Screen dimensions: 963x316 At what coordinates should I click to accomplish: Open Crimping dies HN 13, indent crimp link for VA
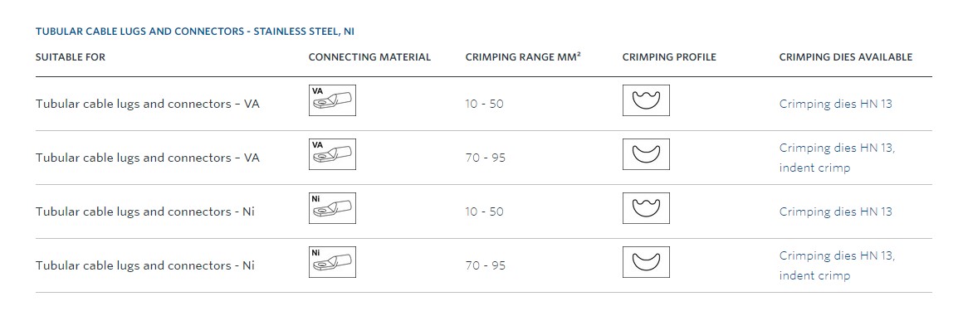[x=838, y=158]
